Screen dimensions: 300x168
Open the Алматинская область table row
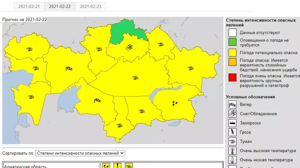[x=51, y=166]
